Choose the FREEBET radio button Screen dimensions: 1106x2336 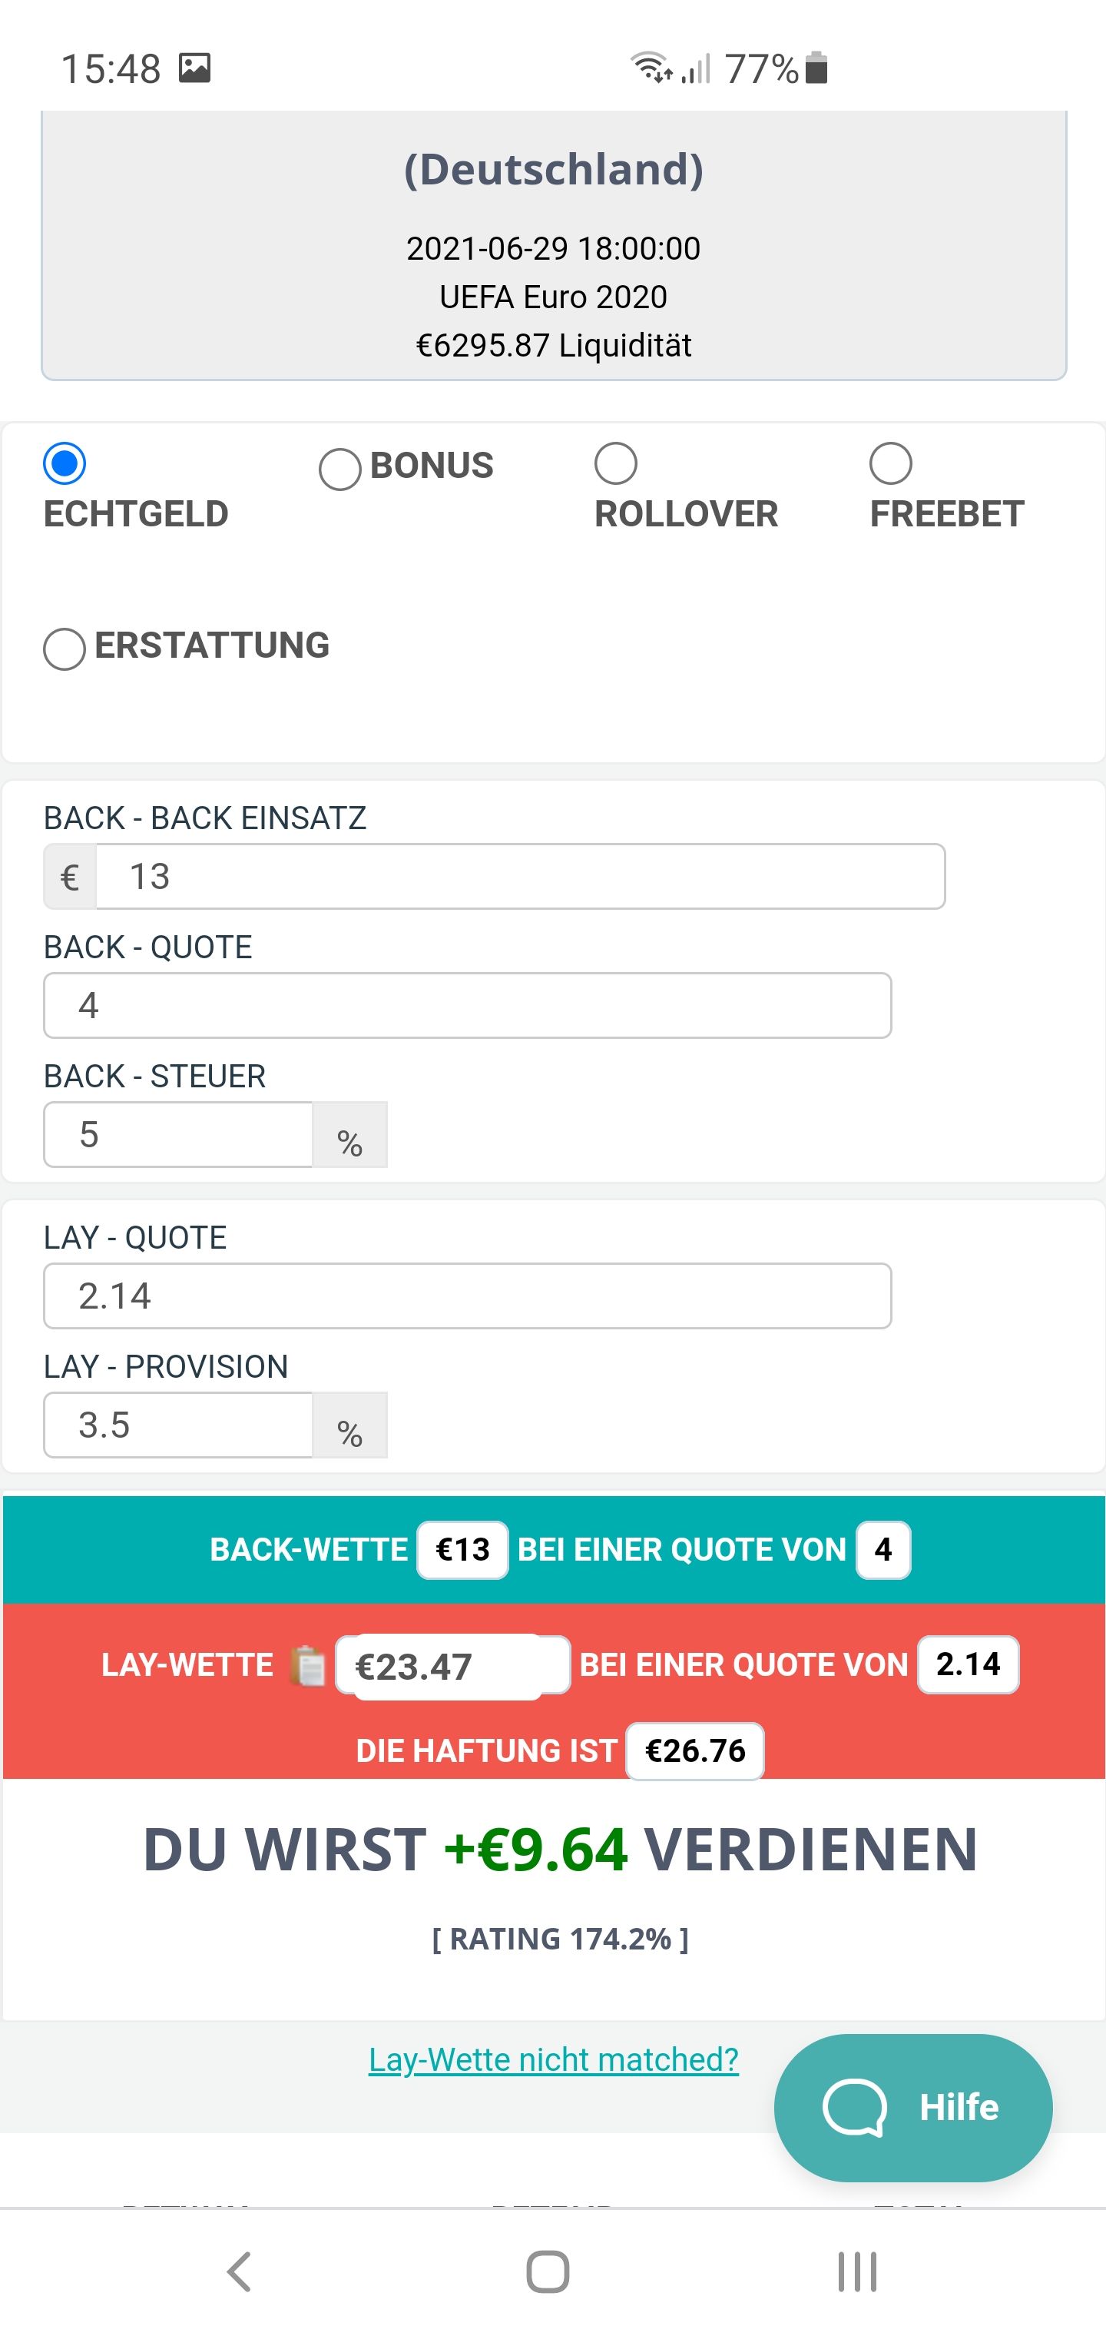[890, 463]
